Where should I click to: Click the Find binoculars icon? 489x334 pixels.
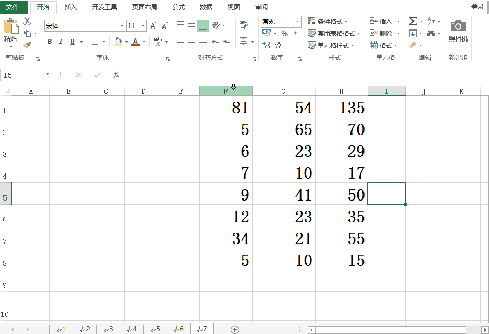[x=431, y=33]
